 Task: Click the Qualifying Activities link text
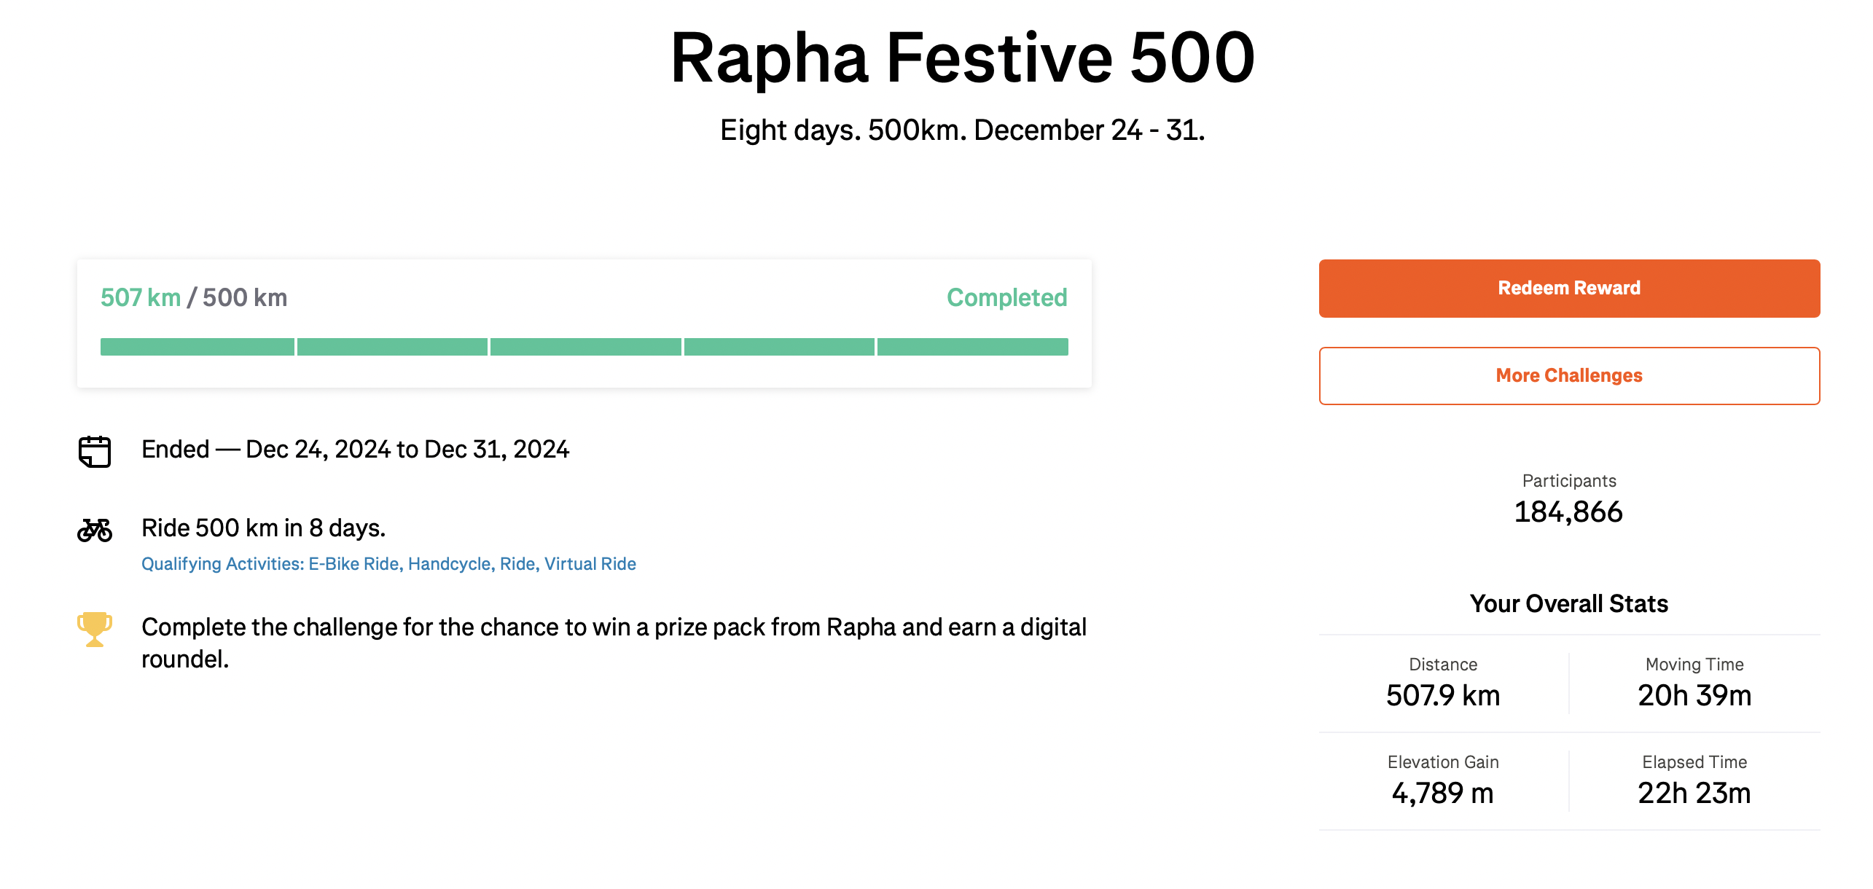point(388,563)
